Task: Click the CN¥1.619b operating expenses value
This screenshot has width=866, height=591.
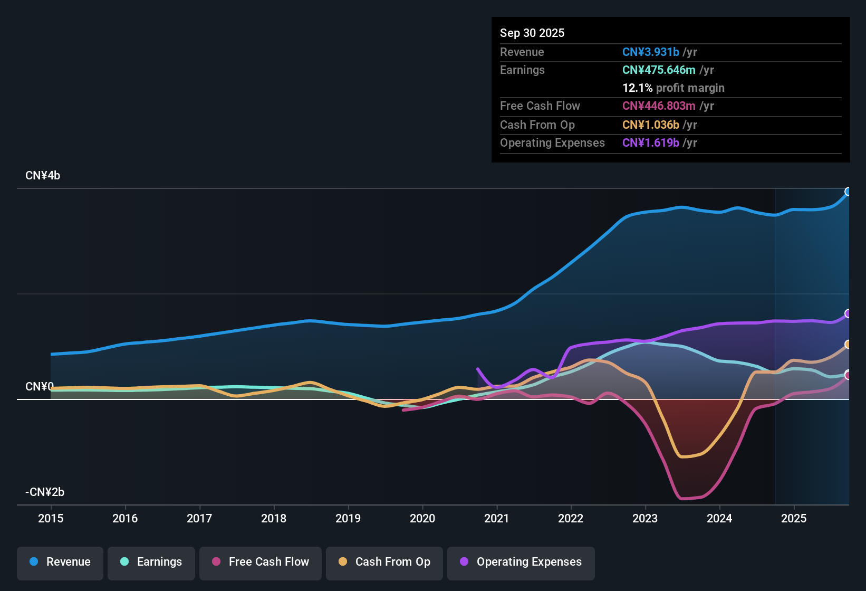Action: click(651, 142)
